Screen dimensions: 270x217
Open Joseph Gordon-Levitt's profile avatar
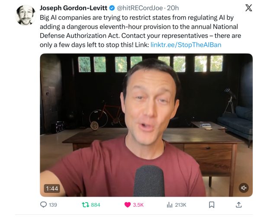coord(25,15)
